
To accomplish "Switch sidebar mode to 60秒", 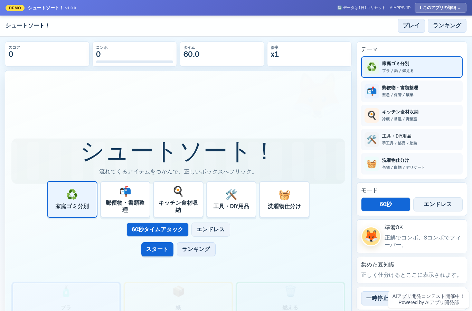I will point(386,204).
